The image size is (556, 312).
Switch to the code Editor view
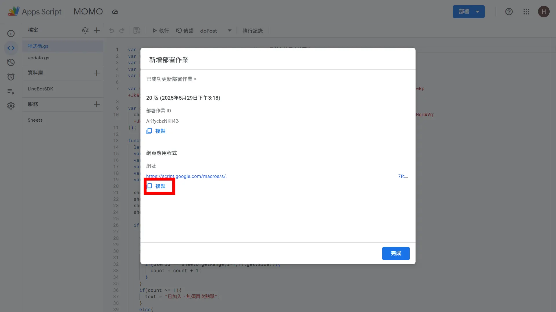[11, 48]
